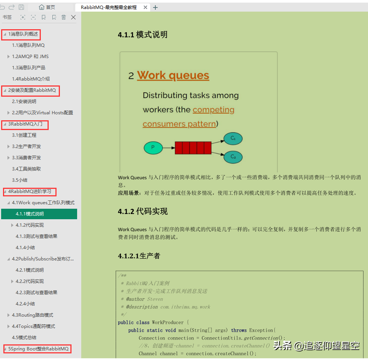The image size is (368, 359).
Task: Click the redo arrow icon
Action: pyautogui.click(x=12, y=7)
